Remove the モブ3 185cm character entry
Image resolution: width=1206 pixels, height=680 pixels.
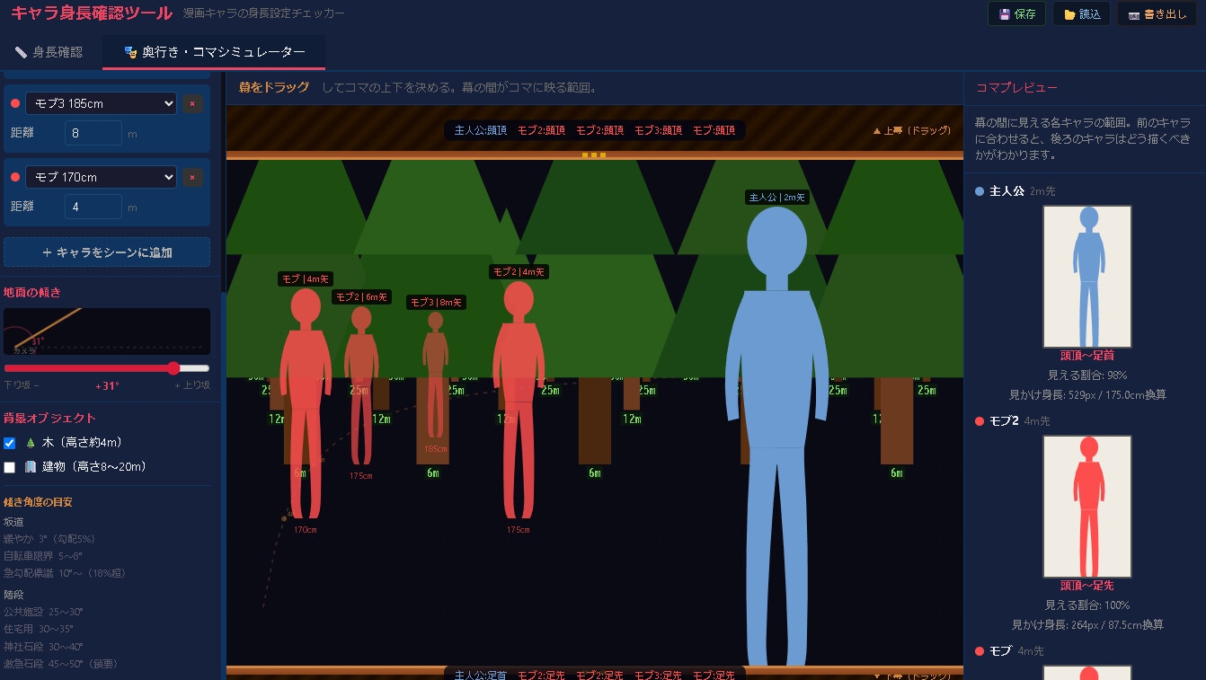(x=192, y=104)
